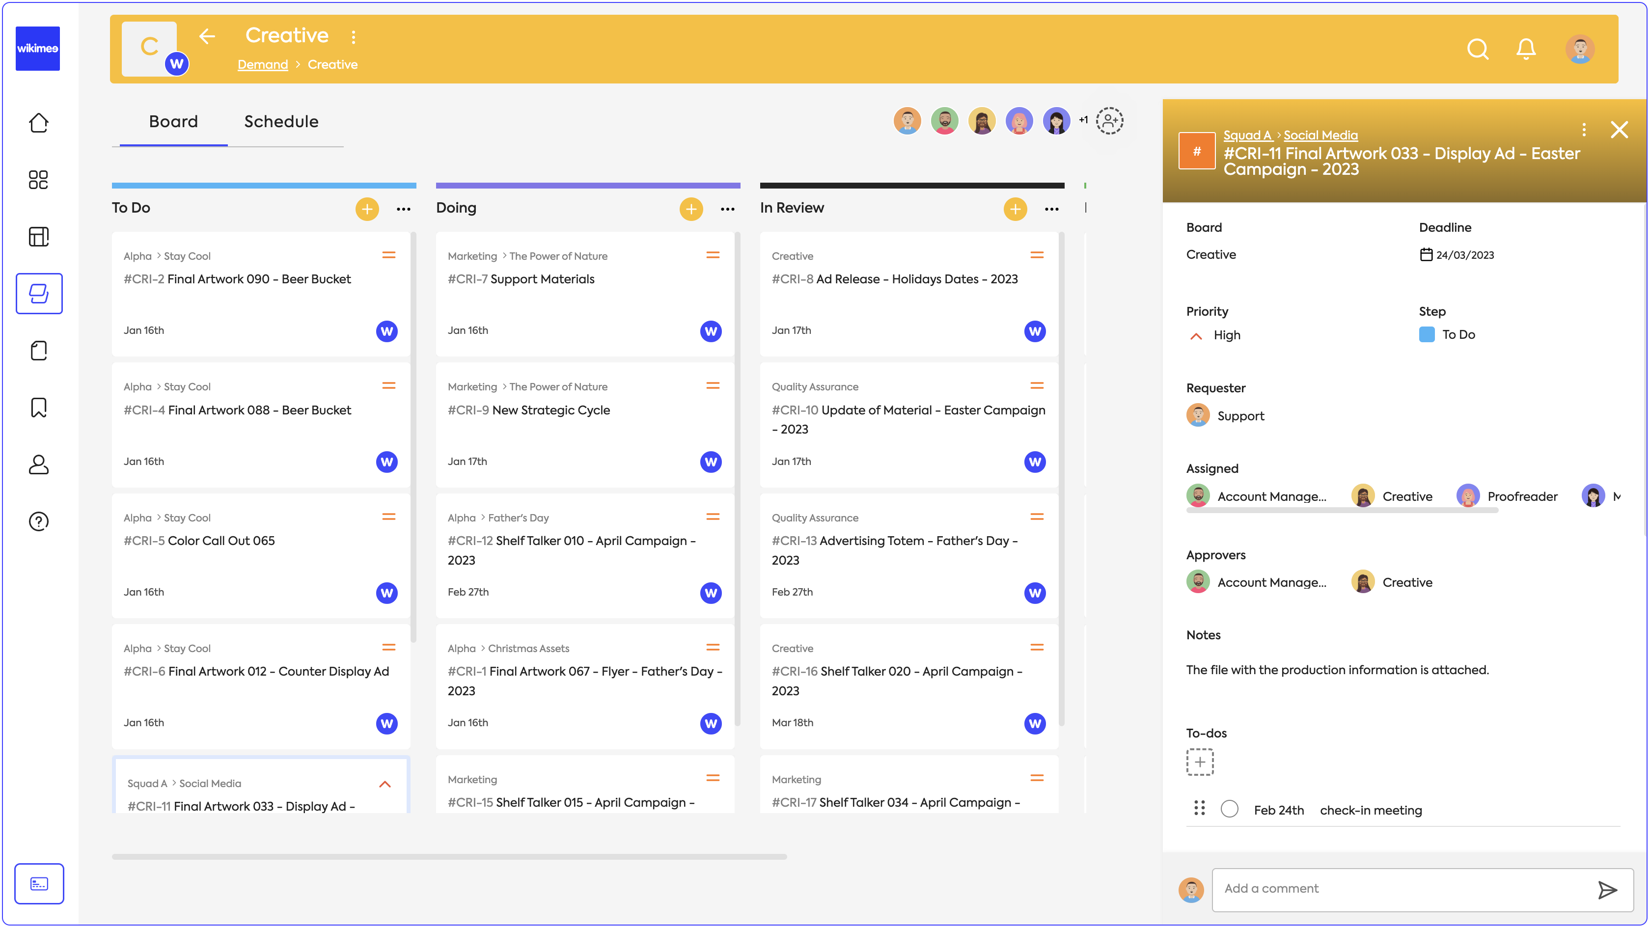Check off the check-in meeting to-do
This screenshot has width=1650, height=928.
coord(1229,809)
